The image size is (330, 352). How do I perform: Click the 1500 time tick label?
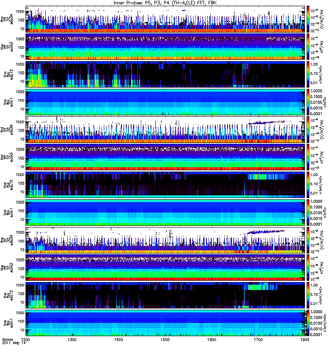(x=165, y=339)
